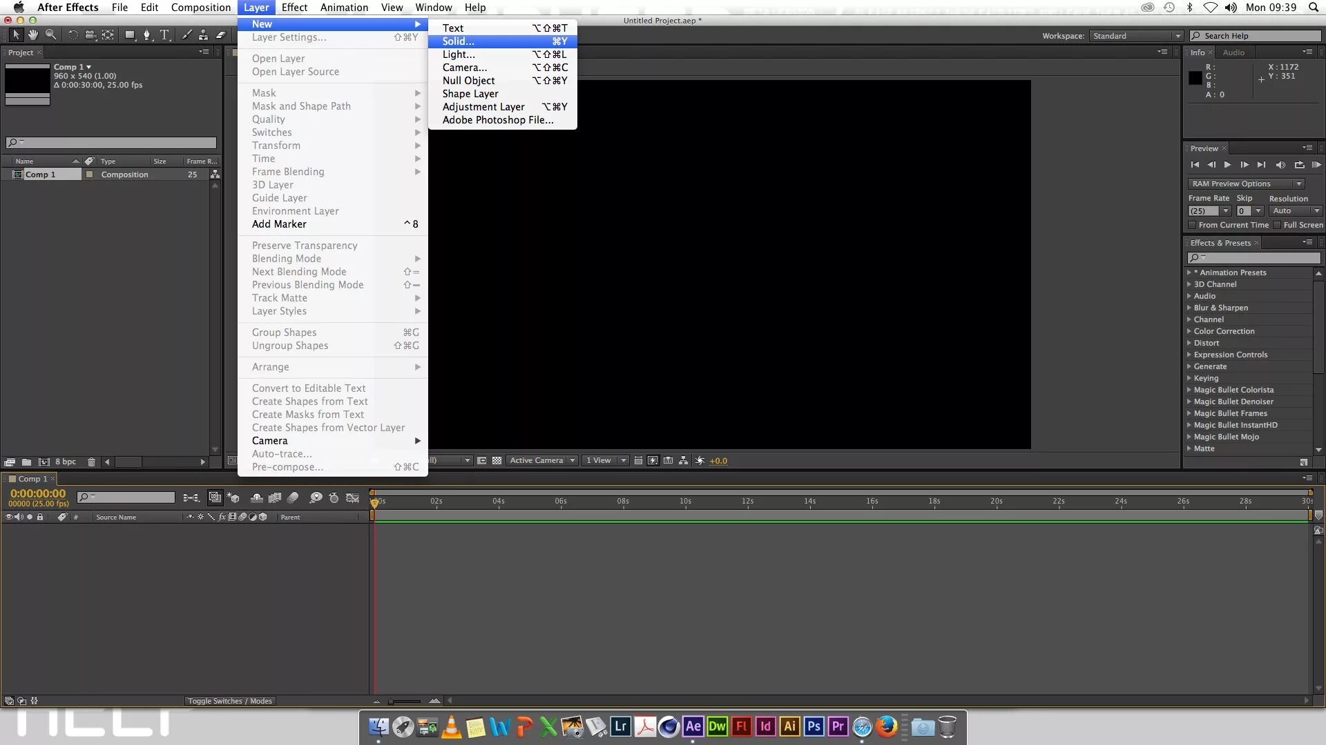Open the Composition Flowchart from viewer
1326x745 pixels.
683,461
